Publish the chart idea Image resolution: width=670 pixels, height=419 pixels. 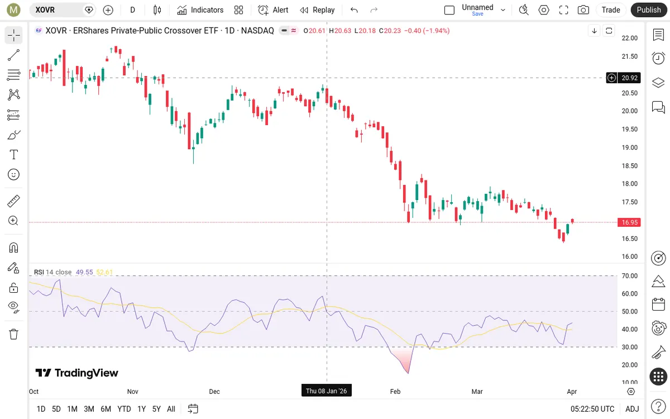tap(649, 10)
